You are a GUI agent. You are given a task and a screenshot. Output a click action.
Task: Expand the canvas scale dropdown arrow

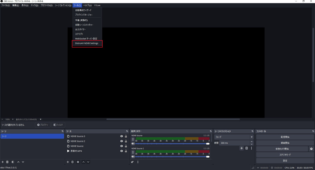coord(41,119)
